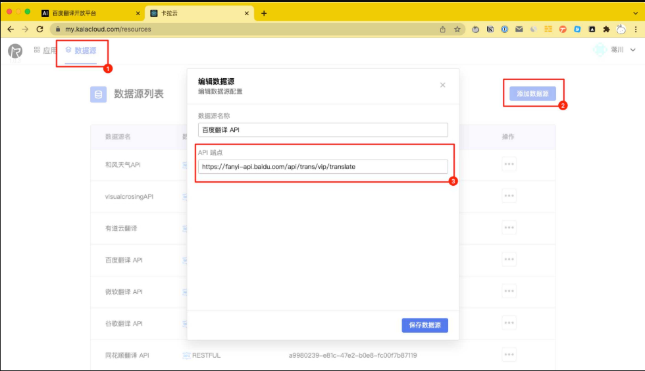The height and width of the screenshot is (371, 645).
Task: Click the 数据源名 column header
Action: point(118,137)
